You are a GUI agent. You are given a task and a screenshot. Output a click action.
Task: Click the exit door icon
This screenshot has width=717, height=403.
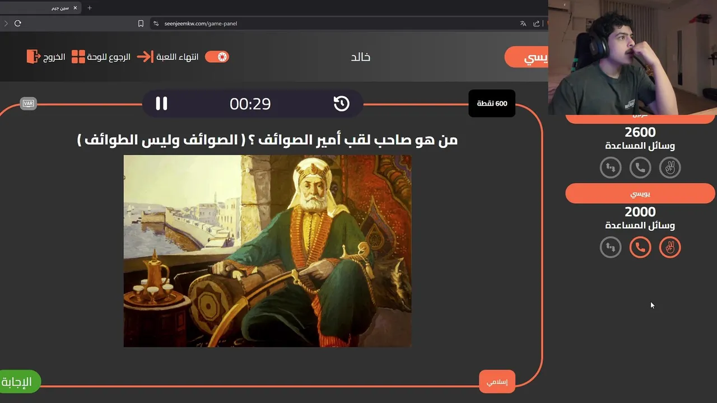pos(33,57)
